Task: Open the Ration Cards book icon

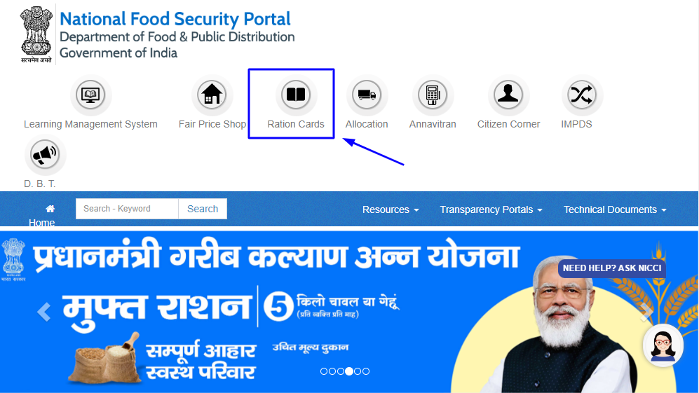Action: [296, 95]
